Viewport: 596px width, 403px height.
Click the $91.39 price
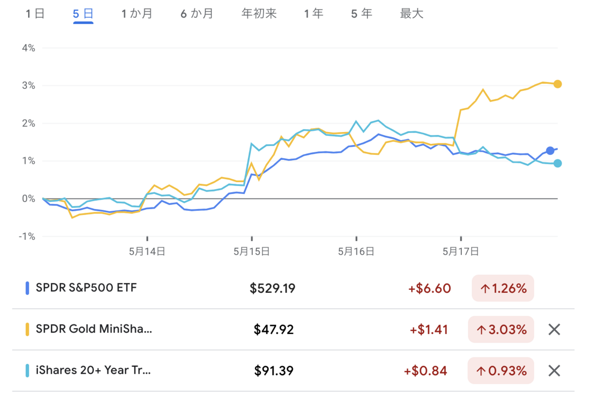[274, 371]
